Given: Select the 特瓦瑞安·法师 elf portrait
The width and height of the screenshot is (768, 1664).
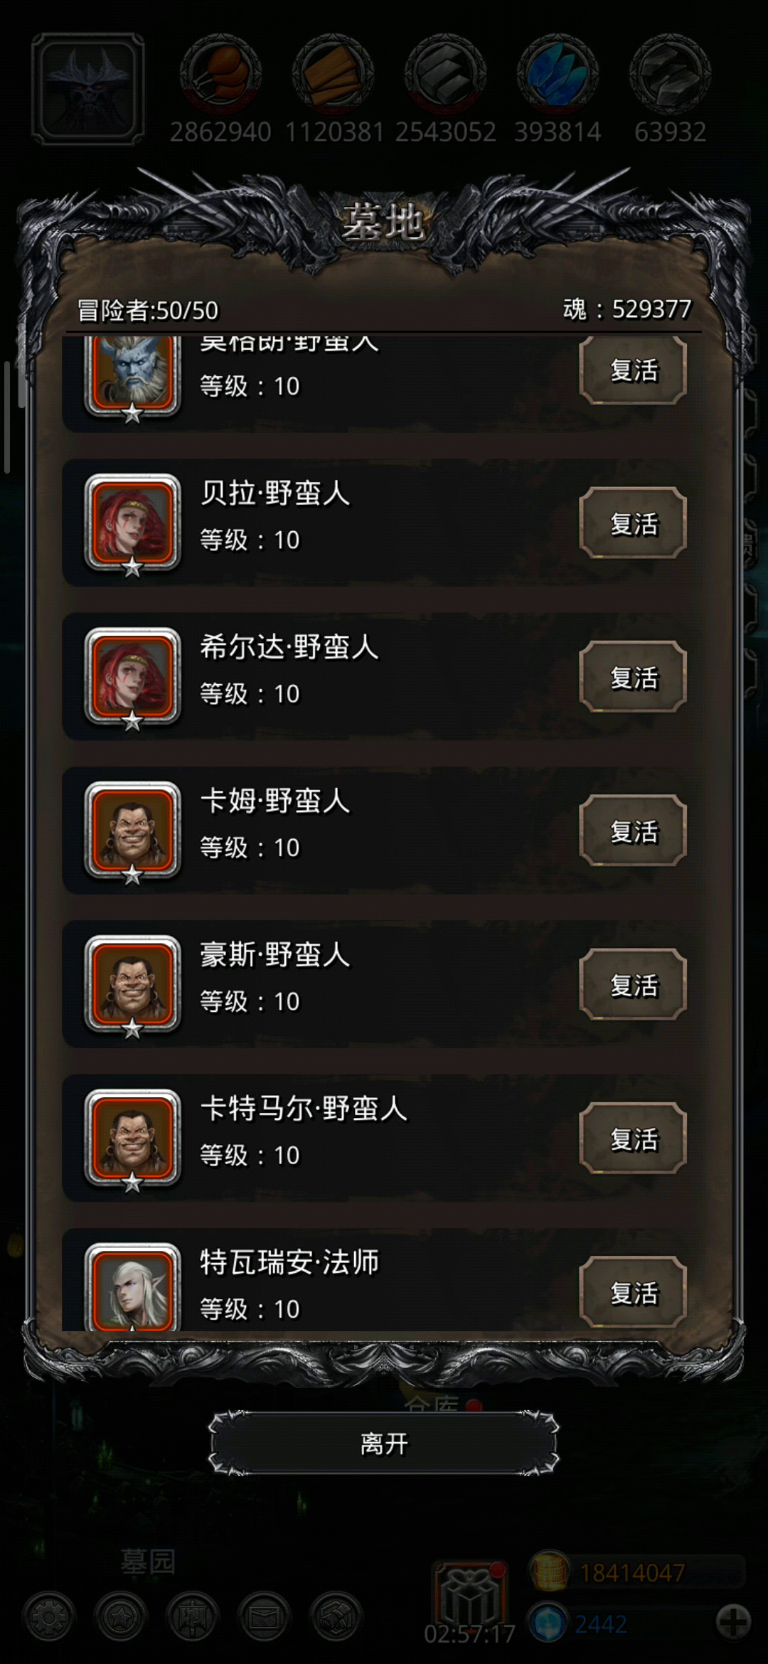Looking at the screenshot, I should coord(132,1286).
